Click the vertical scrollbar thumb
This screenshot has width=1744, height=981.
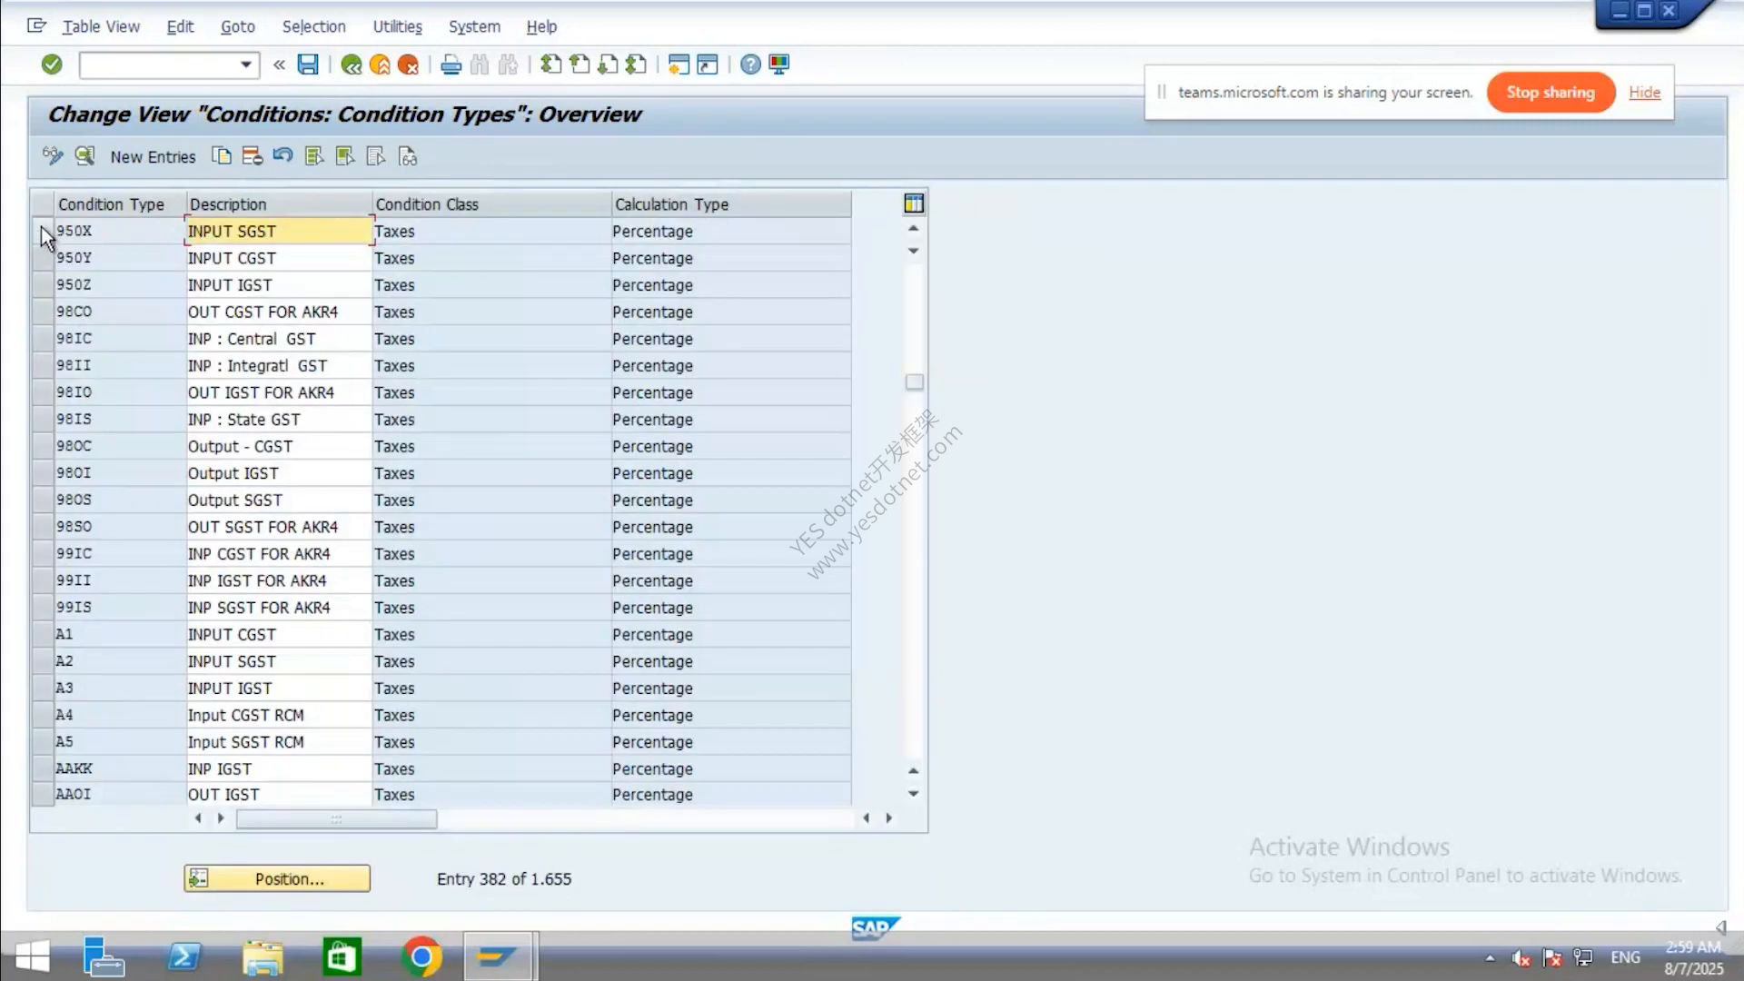click(x=915, y=382)
